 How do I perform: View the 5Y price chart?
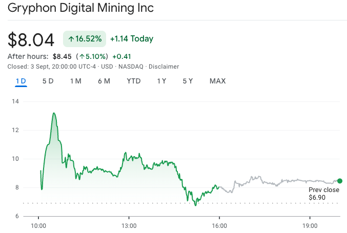click(188, 81)
